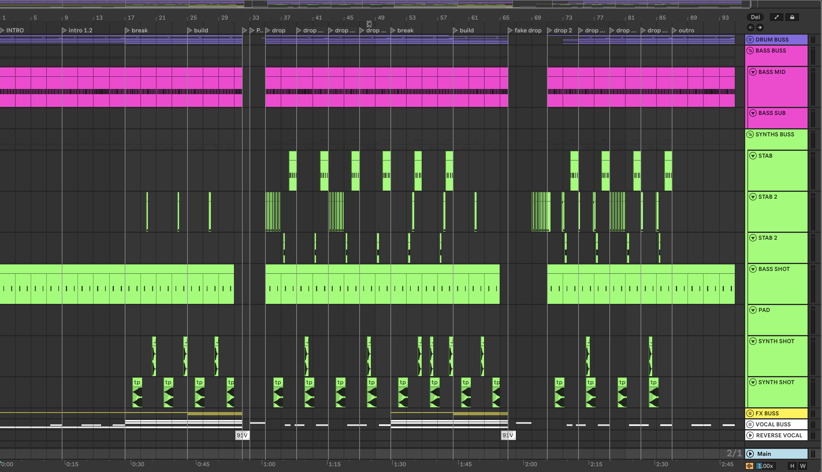The image size is (822, 472).
Task: Select the last BASS SHOT clip from bar 70
Action: point(641,284)
